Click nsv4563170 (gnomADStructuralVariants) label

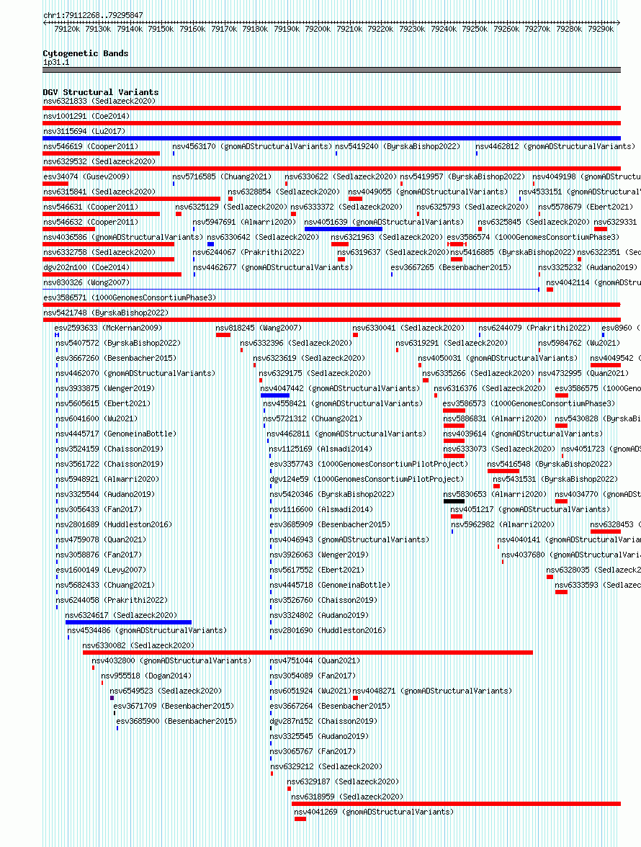coord(252,146)
